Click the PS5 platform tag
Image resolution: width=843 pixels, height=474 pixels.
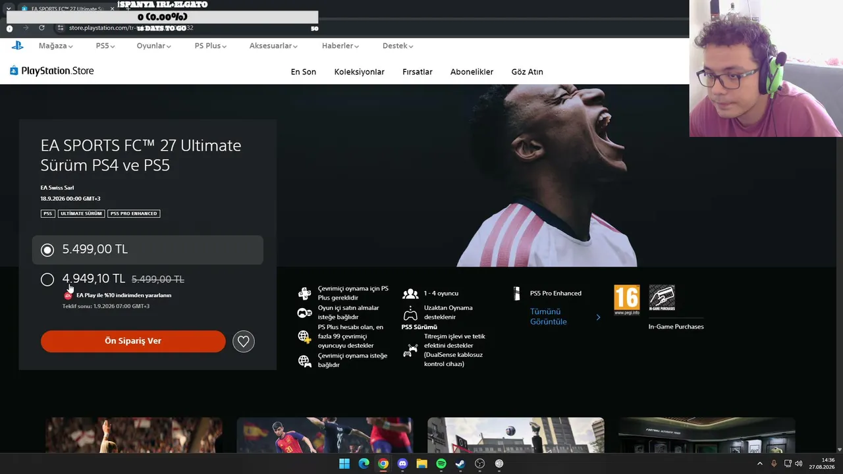[47, 214]
